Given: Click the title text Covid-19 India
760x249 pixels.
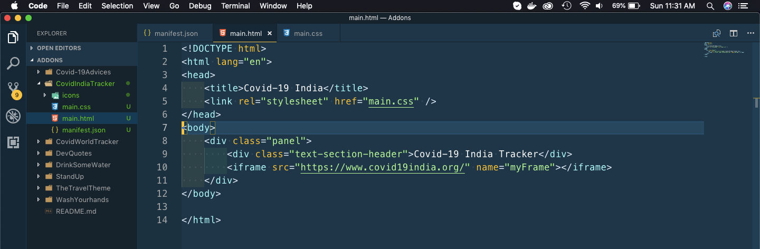Looking at the screenshot, I should 283,88.
